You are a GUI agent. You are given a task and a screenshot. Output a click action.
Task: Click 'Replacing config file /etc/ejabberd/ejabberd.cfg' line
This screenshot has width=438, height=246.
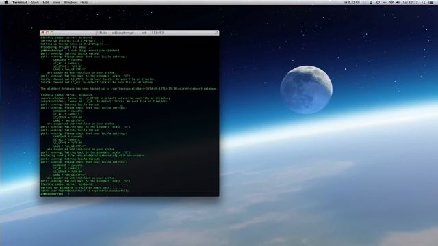93,156
